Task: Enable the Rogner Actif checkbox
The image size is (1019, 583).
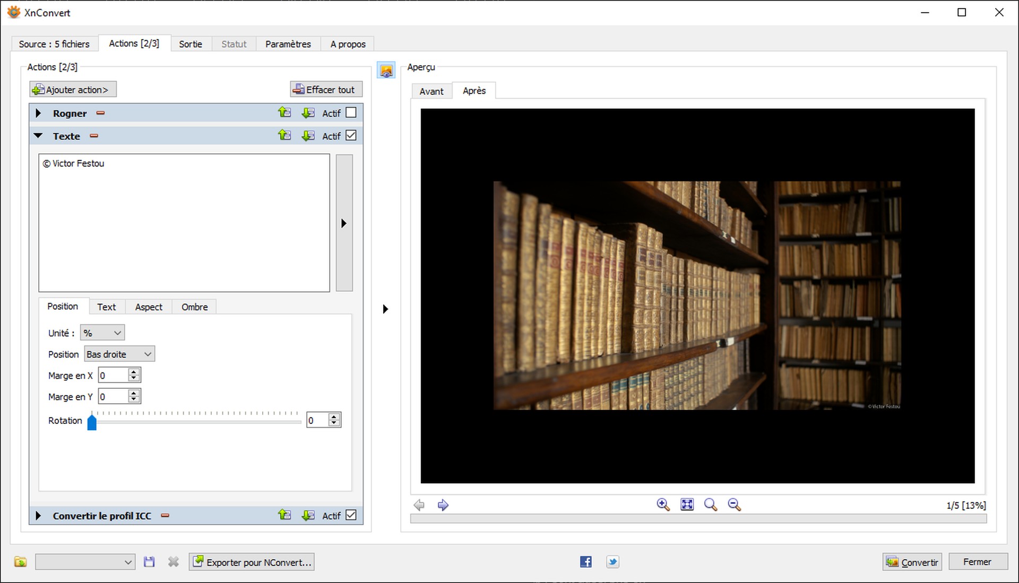Action: [351, 112]
